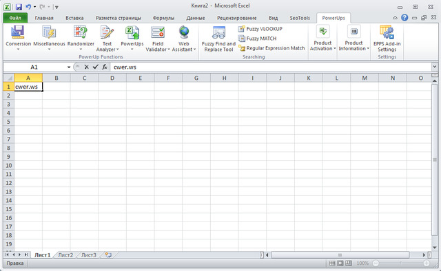The width and height of the screenshot is (441, 271).
Task: Minimize the ribbon with caret icon
Action: click(x=395, y=18)
